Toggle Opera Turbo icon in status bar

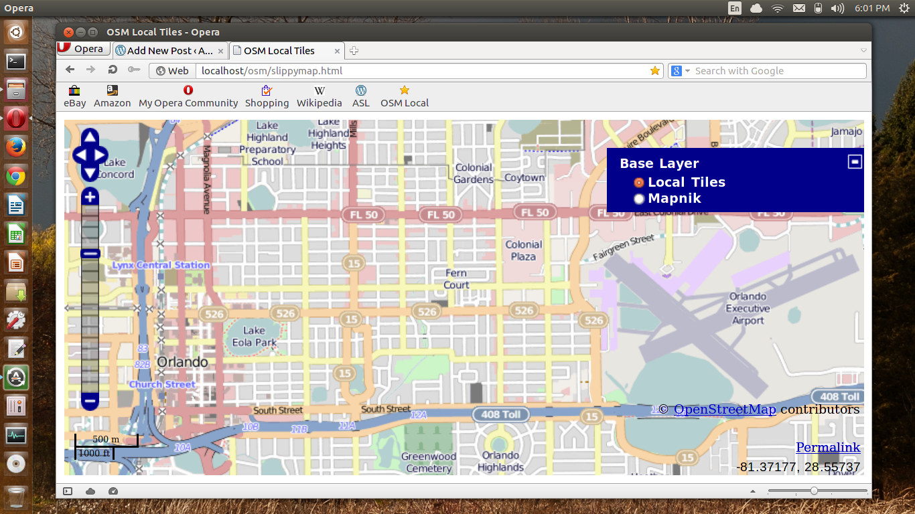(x=113, y=491)
